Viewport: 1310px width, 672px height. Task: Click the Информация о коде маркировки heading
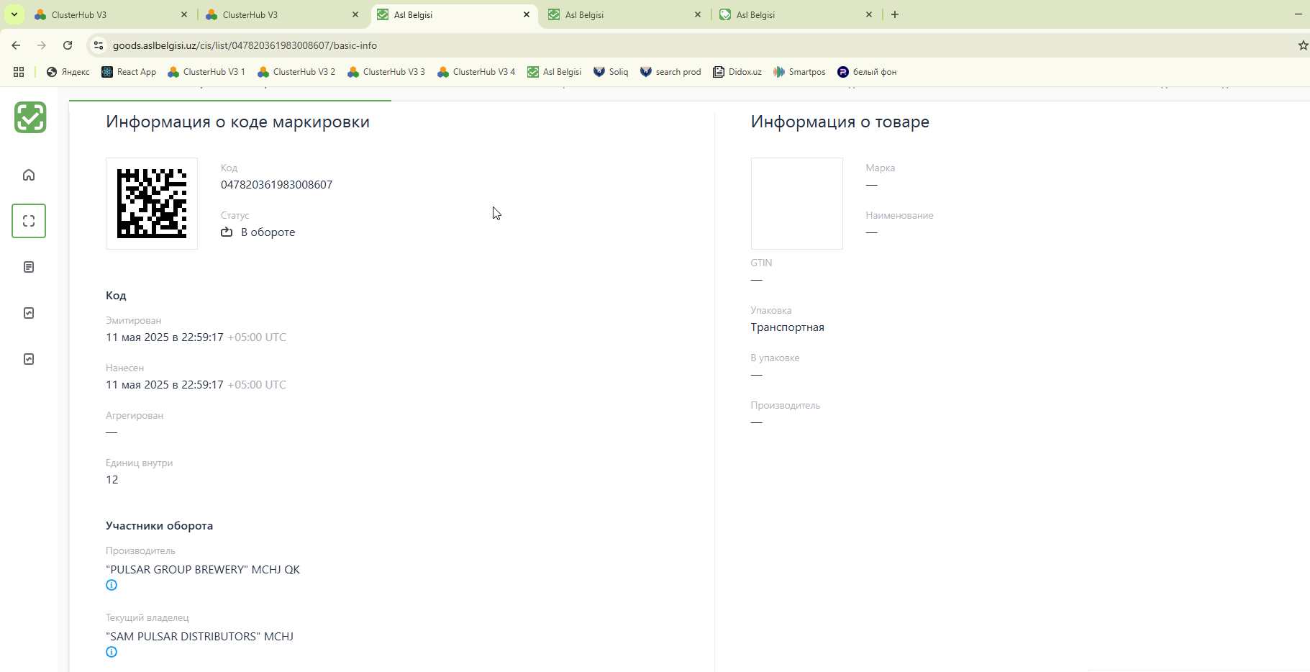pos(238,122)
